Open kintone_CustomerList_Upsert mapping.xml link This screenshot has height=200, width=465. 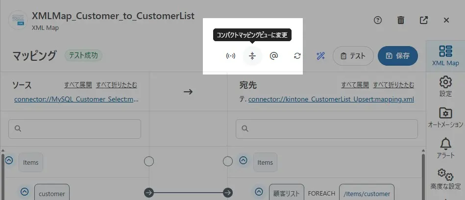(331, 99)
